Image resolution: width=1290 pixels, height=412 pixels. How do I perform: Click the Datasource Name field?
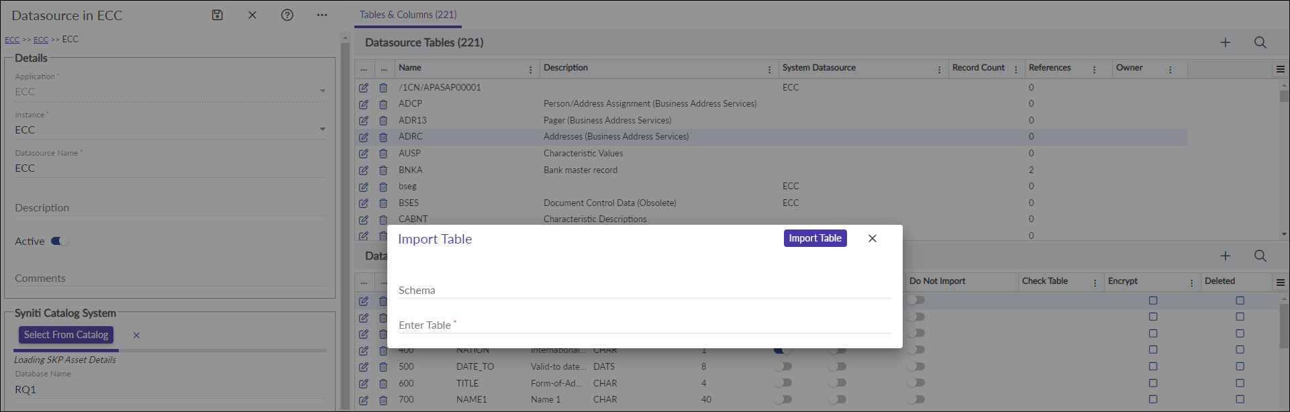tap(170, 168)
